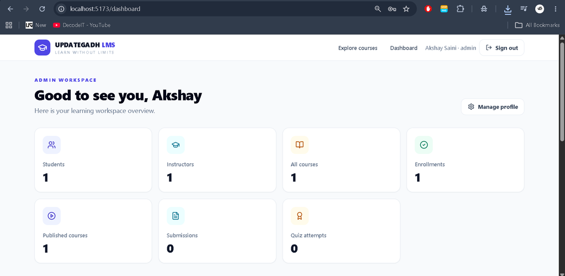The height and width of the screenshot is (276, 565).
Task: Click the learning workspace overview subtitle
Action: (95, 110)
